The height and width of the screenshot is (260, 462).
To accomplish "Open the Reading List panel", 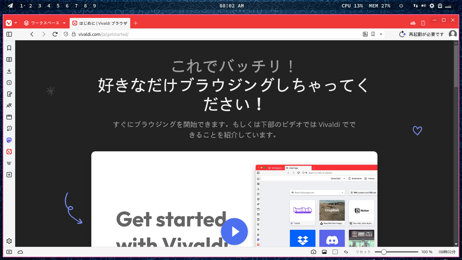I will 9,60.
